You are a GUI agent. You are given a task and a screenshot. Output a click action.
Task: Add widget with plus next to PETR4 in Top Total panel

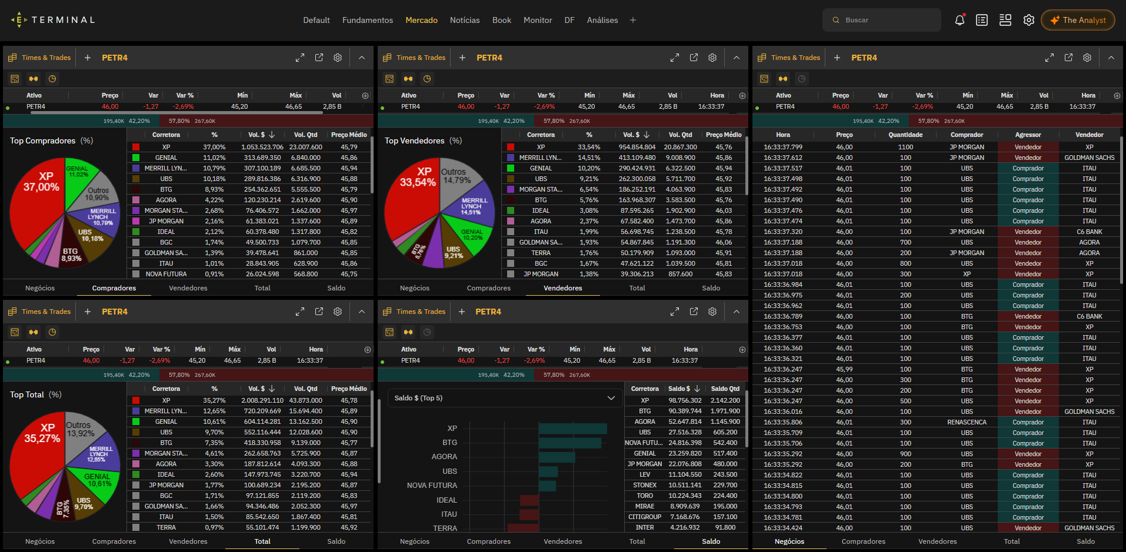[88, 312]
